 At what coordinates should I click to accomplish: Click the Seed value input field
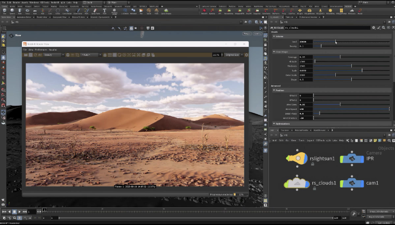coord(305,42)
